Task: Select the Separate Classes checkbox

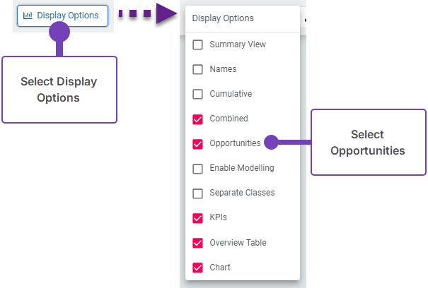Action: (198, 193)
